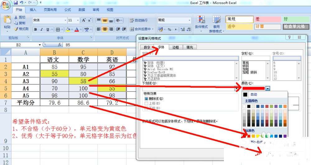Apply the 好 (Good) cell style
Screen dimensions: 311x165
(296, 19)
